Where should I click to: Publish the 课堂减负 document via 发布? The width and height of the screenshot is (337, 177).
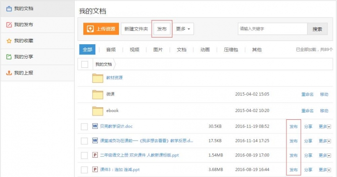[294, 141]
